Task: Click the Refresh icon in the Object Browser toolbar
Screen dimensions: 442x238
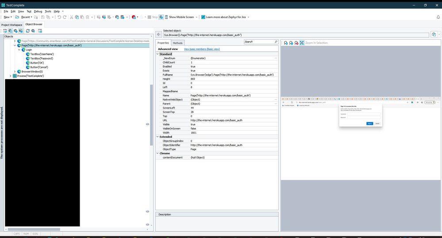Action: coord(27,31)
